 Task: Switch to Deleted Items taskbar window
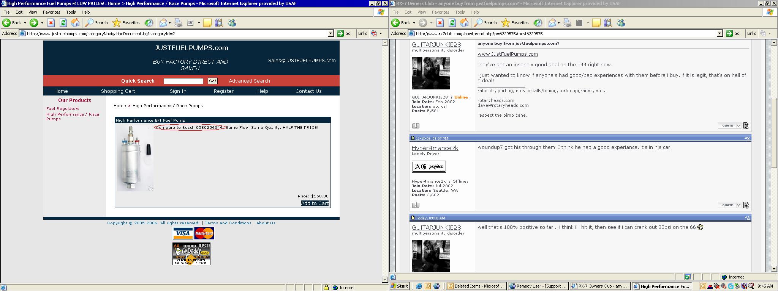(x=476, y=286)
